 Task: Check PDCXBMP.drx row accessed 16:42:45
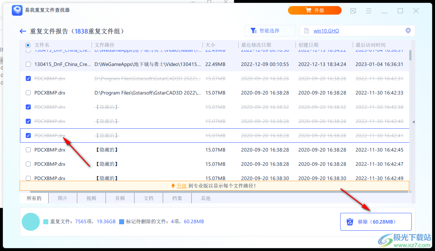[x=28, y=150]
